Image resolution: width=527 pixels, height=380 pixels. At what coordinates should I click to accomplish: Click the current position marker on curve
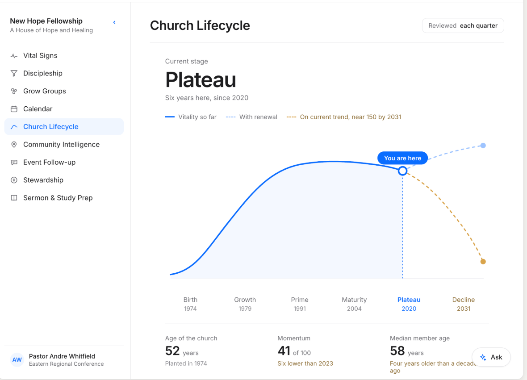pos(402,171)
